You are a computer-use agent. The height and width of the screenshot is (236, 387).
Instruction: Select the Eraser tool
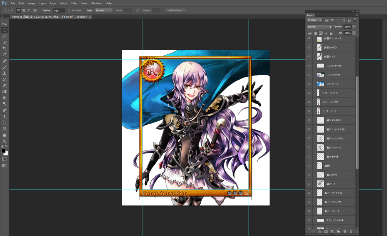click(x=5, y=85)
